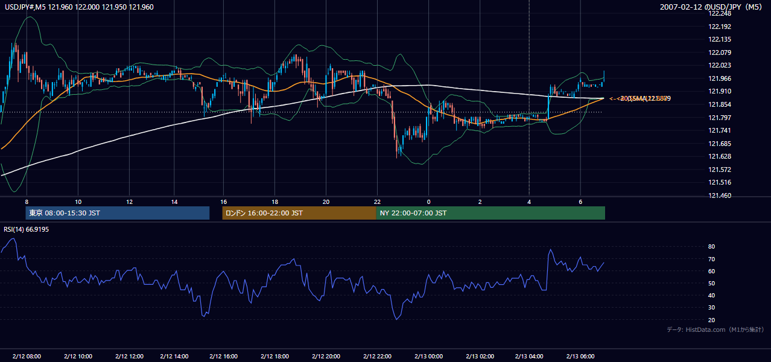Image resolution: width=771 pixels, height=362 pixels.
Task: Click the 東京 08:00-15:30 JST session bar
Action: 117,213
